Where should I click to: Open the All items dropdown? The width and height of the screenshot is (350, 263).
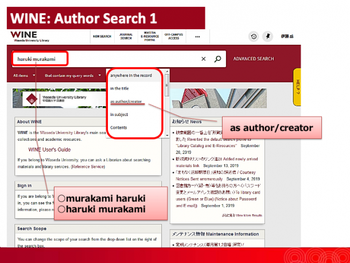tap(24, 76)
